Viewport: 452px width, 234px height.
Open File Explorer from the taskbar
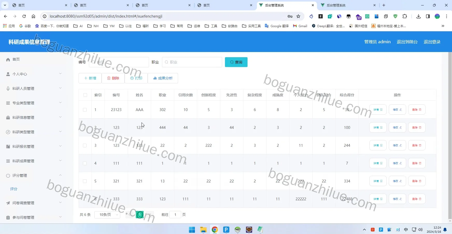(203, 230)
